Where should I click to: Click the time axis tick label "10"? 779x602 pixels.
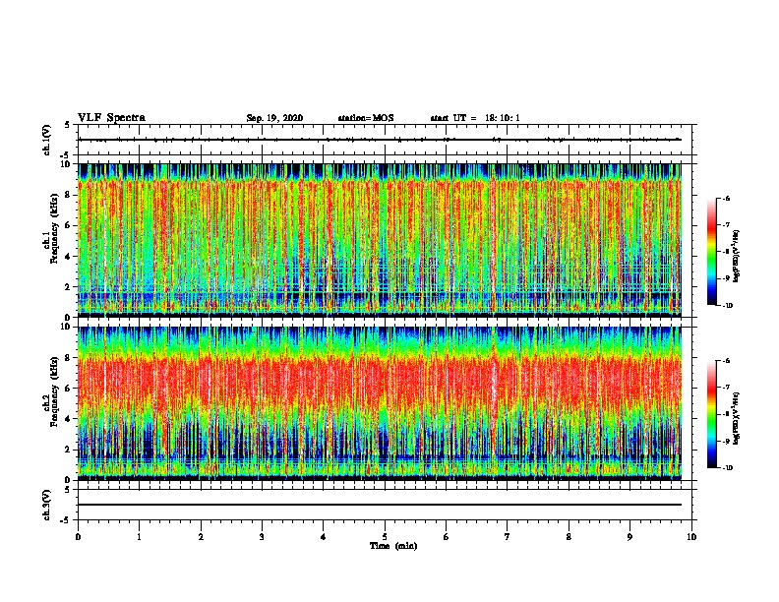click(691, 536)
